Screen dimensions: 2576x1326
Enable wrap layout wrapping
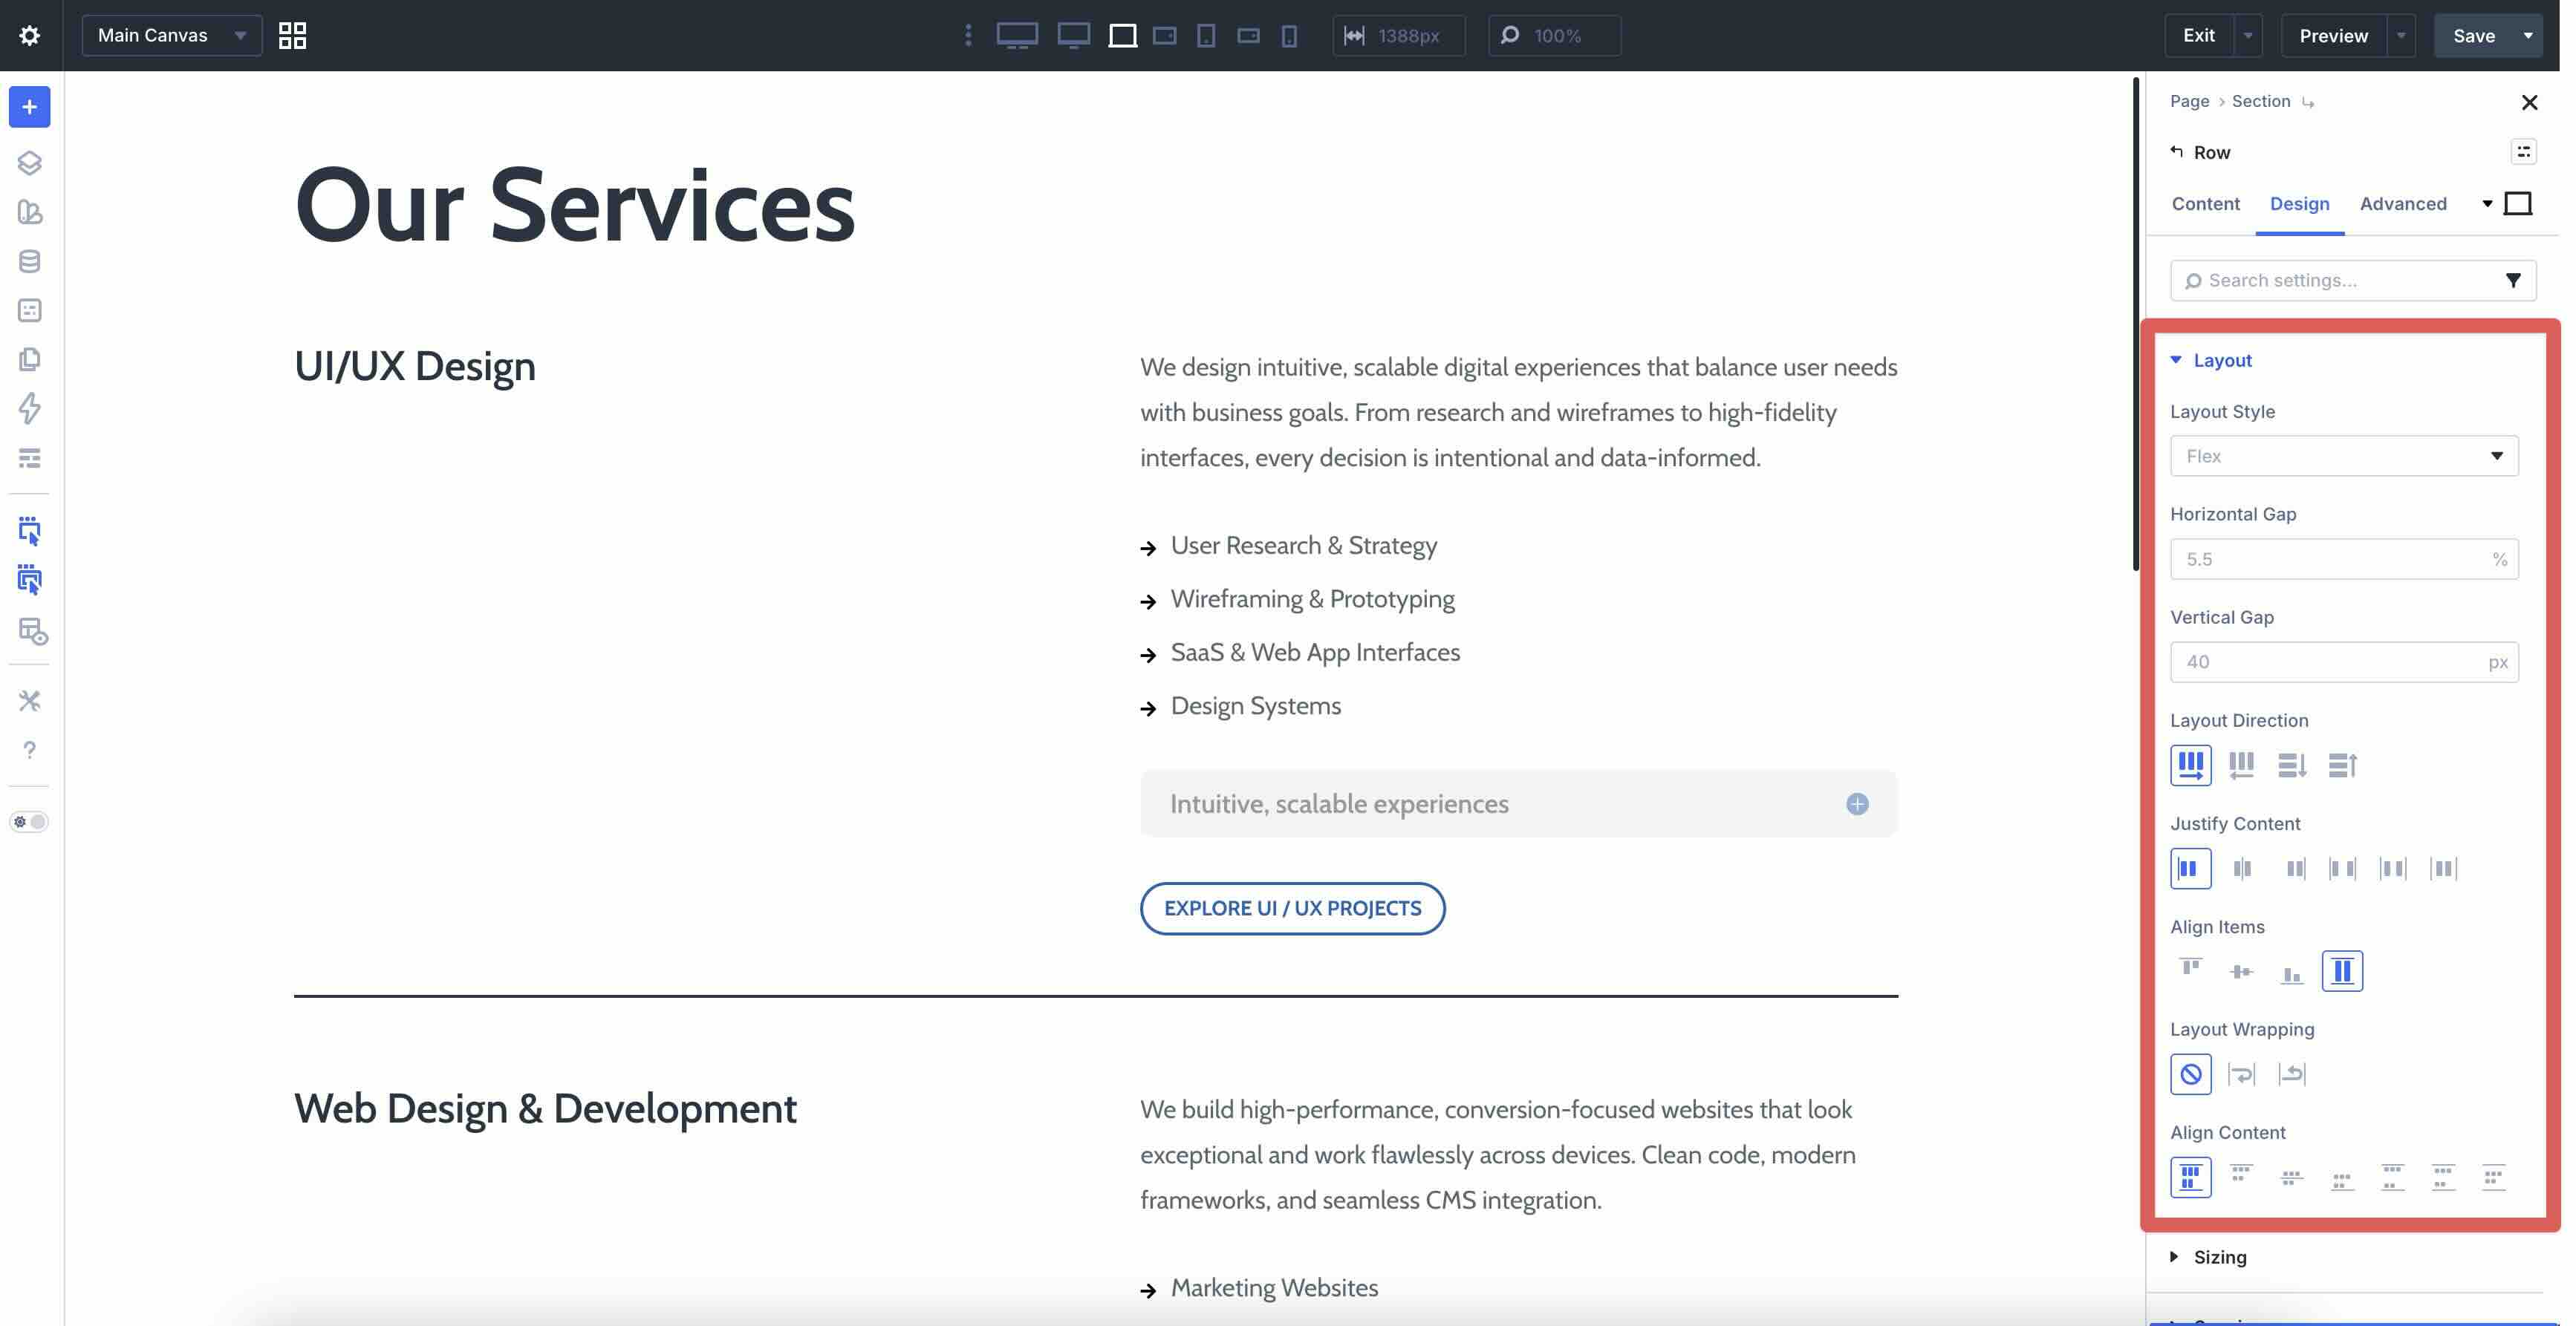pyautogui.click(x=2242, y=1073)
